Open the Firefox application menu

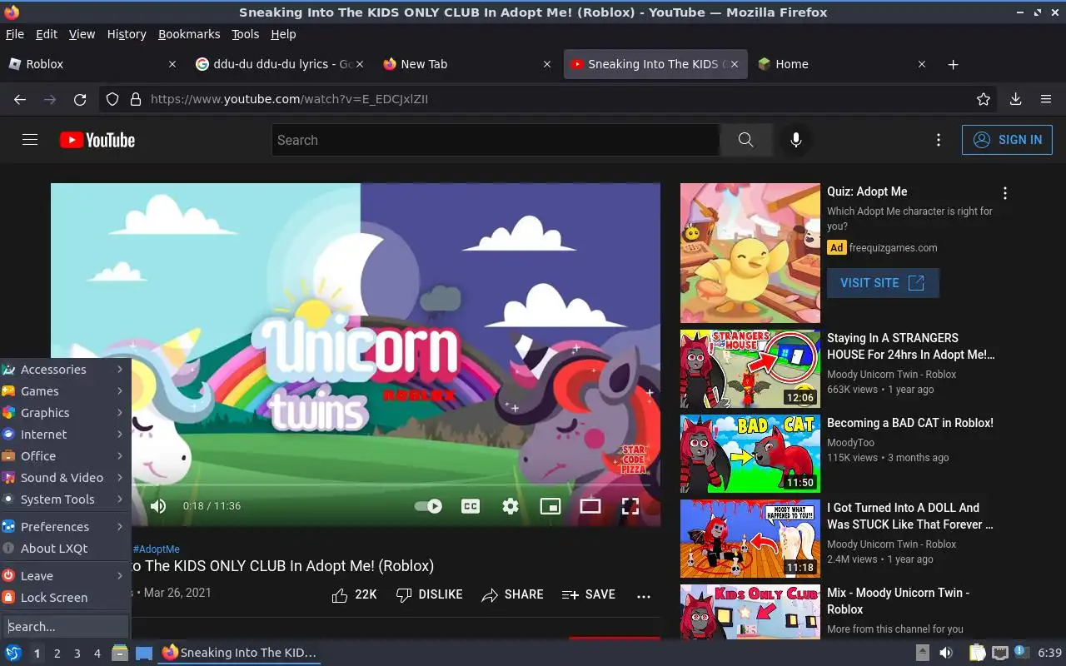point(1046,99)
